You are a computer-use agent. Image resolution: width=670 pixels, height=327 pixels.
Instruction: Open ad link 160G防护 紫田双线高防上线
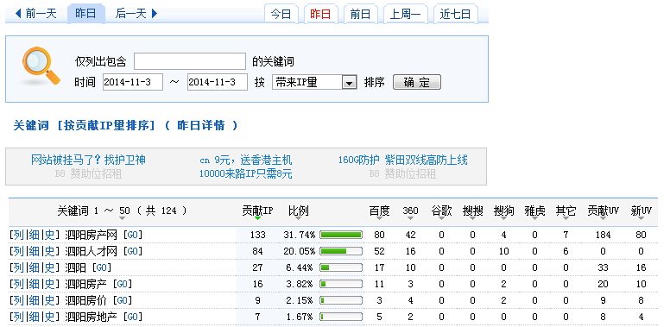click(x=403, y=160)
